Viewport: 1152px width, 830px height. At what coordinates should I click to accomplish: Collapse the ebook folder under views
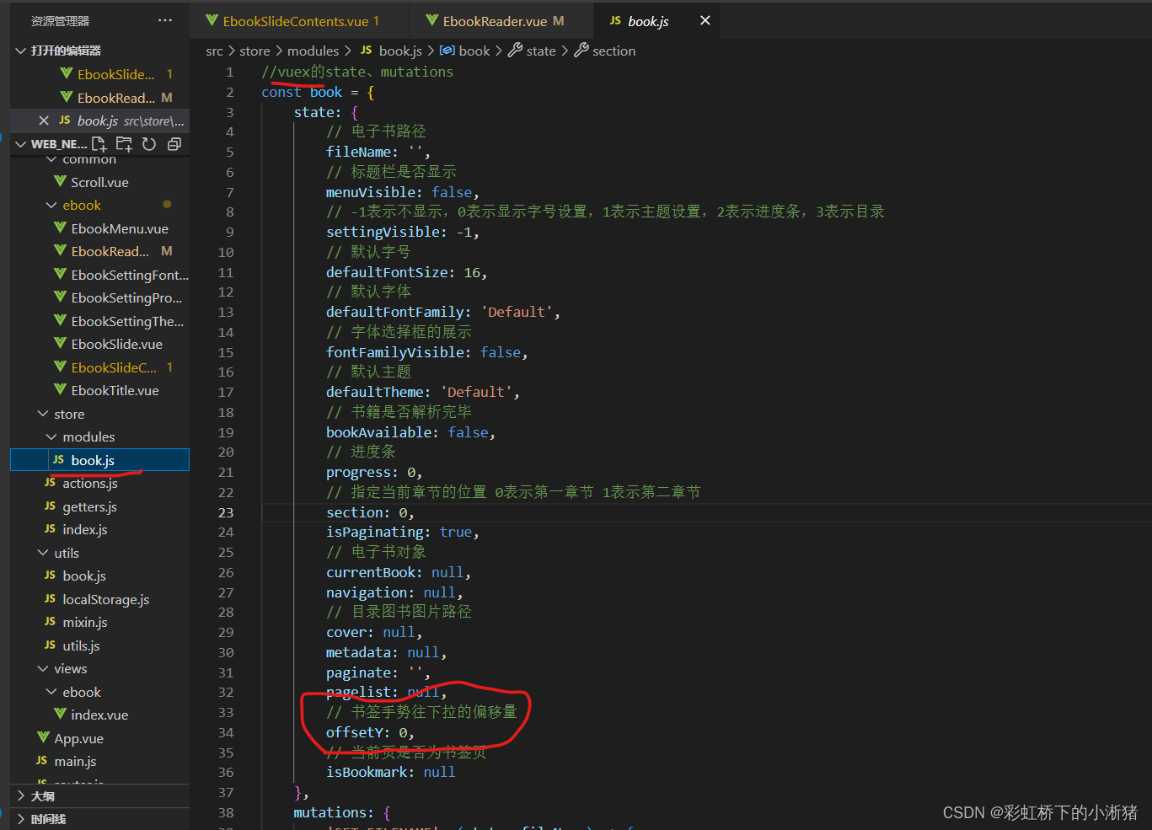pos(52,692)
